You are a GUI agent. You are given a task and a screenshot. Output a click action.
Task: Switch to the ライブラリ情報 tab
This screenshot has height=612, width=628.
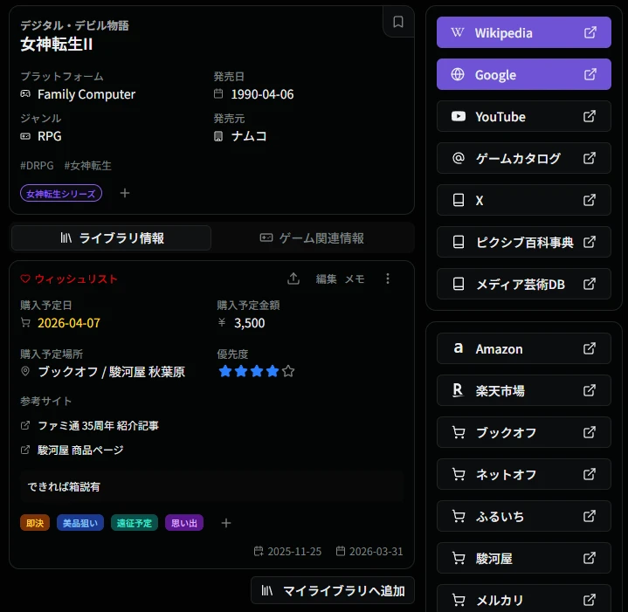click(x=111, y=238)
